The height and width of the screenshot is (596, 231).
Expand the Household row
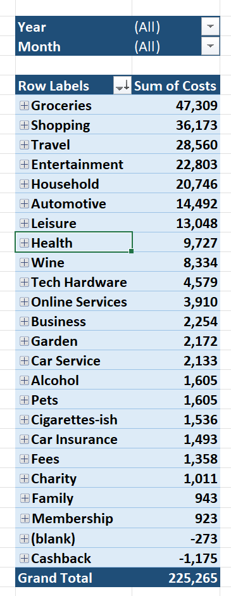click(x=24, y=184)
